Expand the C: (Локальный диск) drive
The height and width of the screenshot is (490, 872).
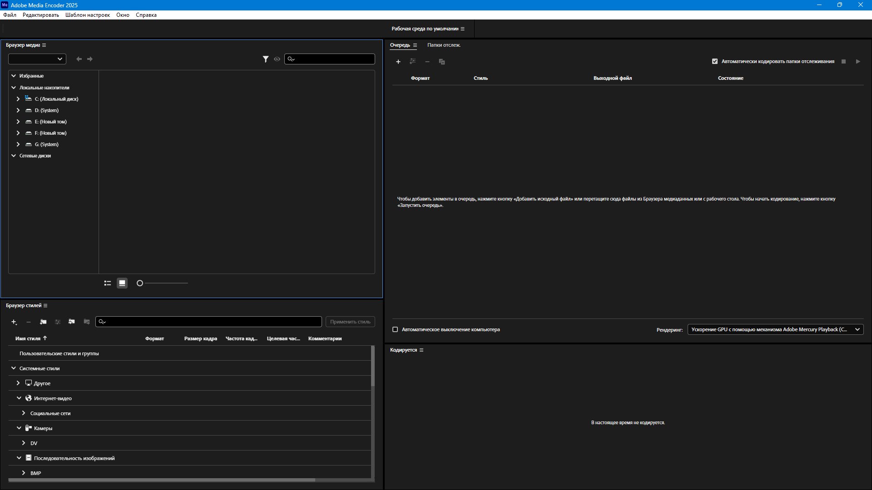tap(18, 99)
